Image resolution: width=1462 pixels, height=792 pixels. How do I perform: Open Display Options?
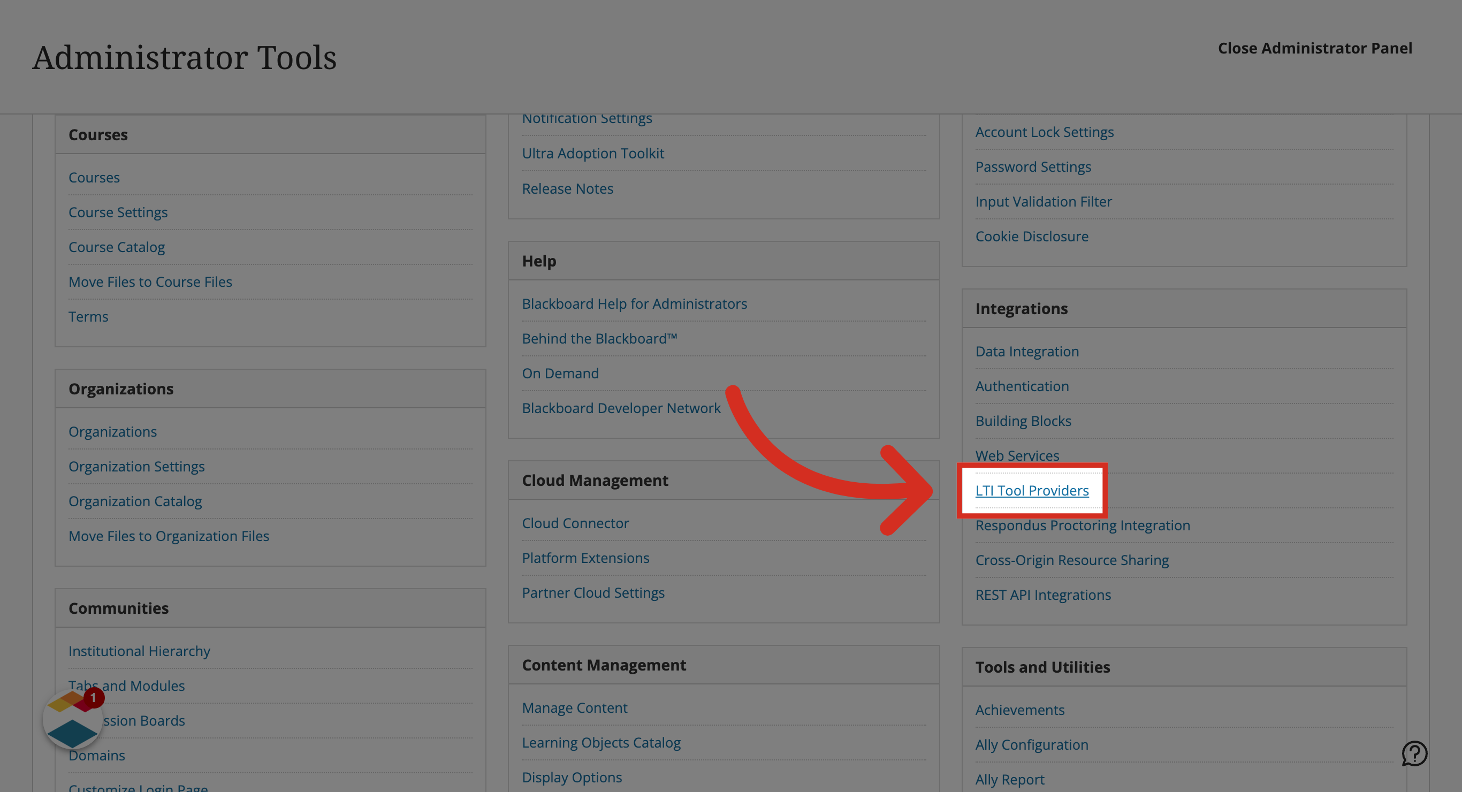pos(572,778)
